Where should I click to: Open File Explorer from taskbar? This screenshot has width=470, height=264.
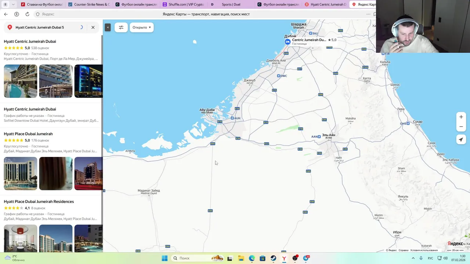click(x=241, y=258)
